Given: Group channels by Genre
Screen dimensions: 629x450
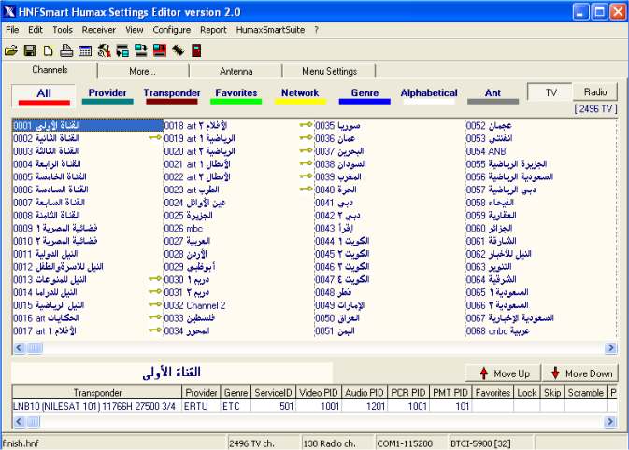Looking at the screenshot, I should (x=365, y=96).
